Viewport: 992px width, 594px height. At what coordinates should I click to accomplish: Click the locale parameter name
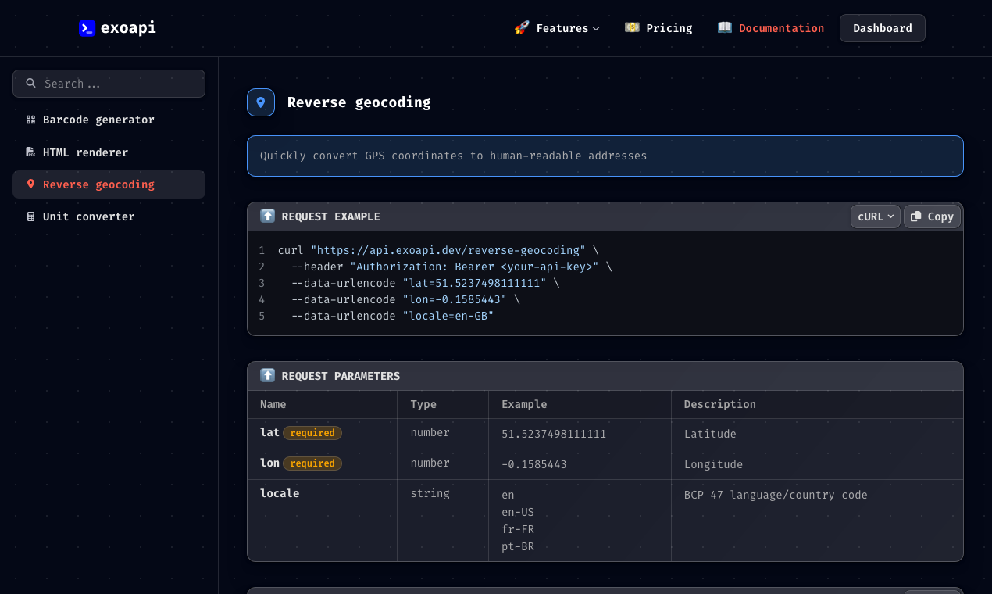pos(280,493)
